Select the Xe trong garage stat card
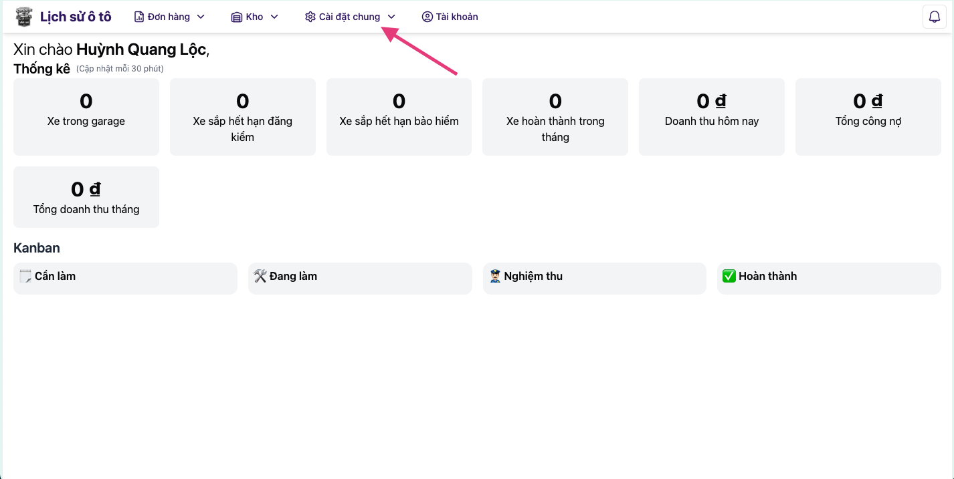Image resolution: width=954 pixels, height=479 pixels. click(86, 117)
